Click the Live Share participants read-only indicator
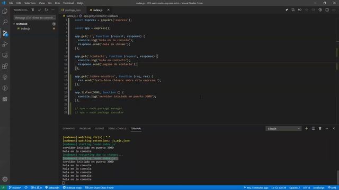Viewport: 339px width, 190px height. (72, 188)
